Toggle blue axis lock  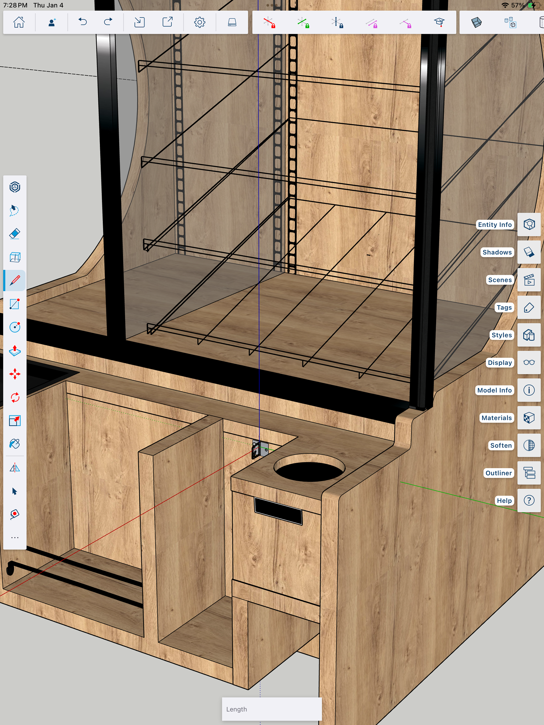(337, 22)
